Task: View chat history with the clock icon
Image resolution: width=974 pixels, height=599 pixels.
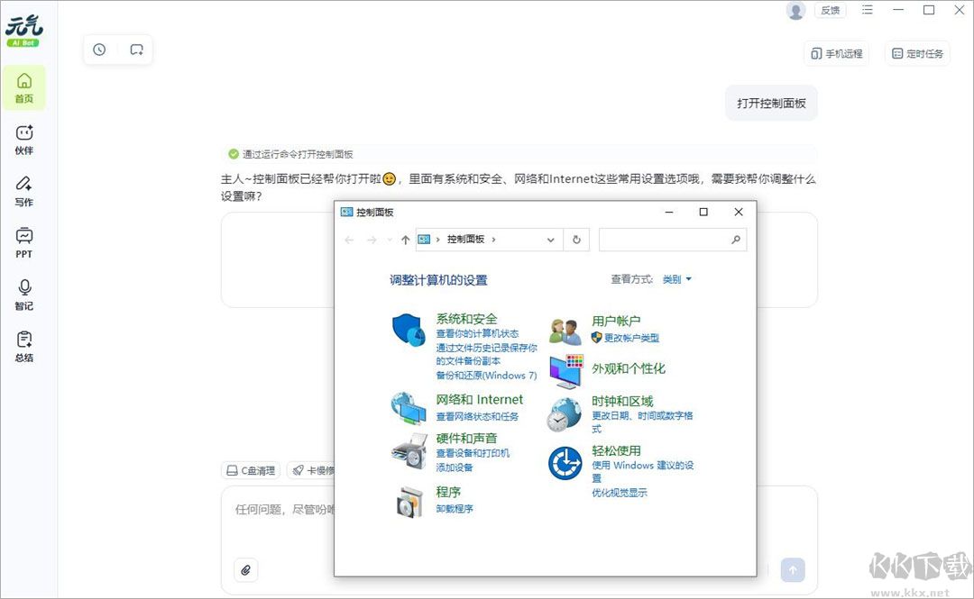Action: (x=99, y=50)
